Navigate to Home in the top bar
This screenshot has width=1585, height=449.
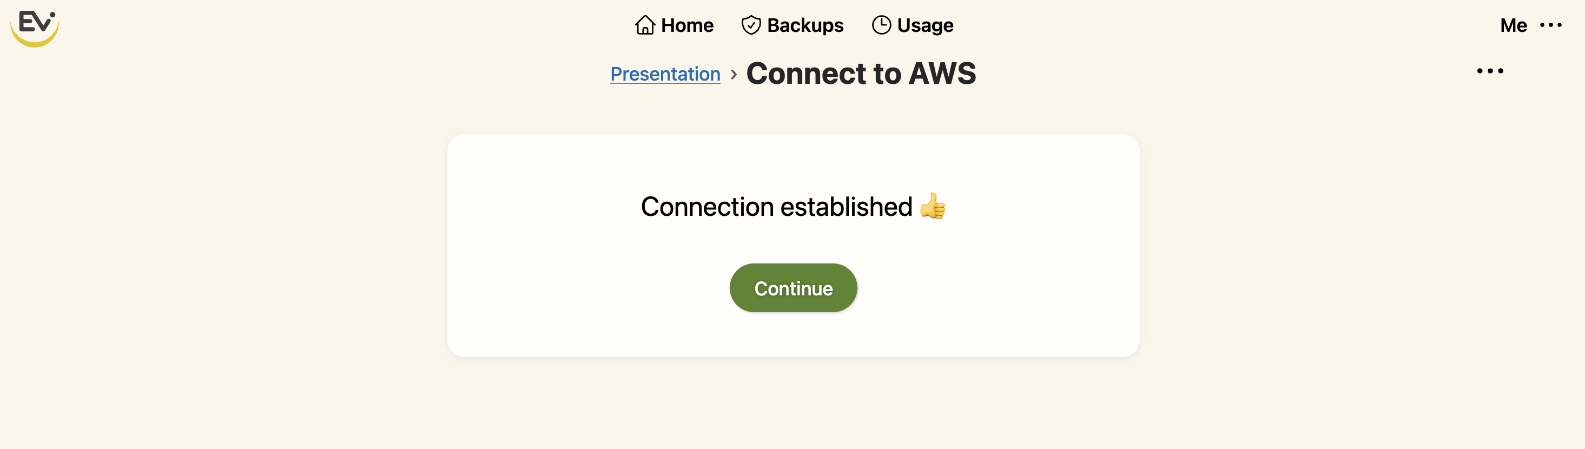(673, 25)
